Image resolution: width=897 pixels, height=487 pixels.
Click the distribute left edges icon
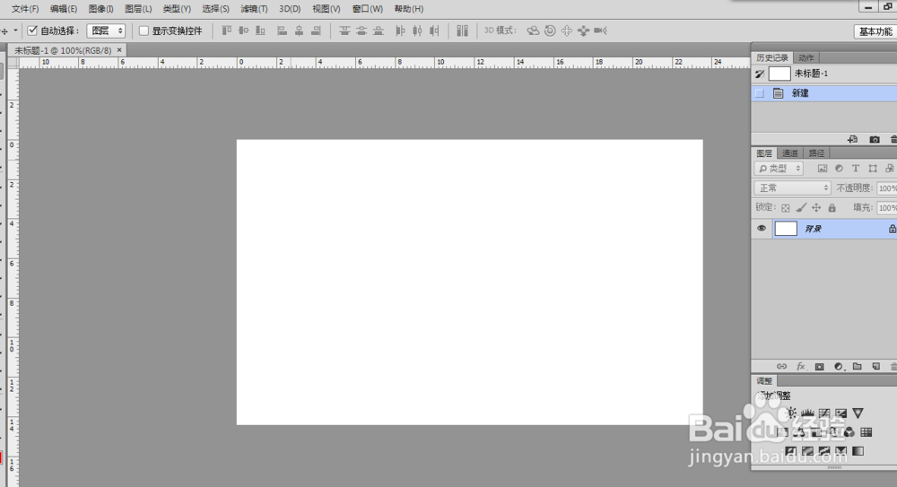click(400, 30)
